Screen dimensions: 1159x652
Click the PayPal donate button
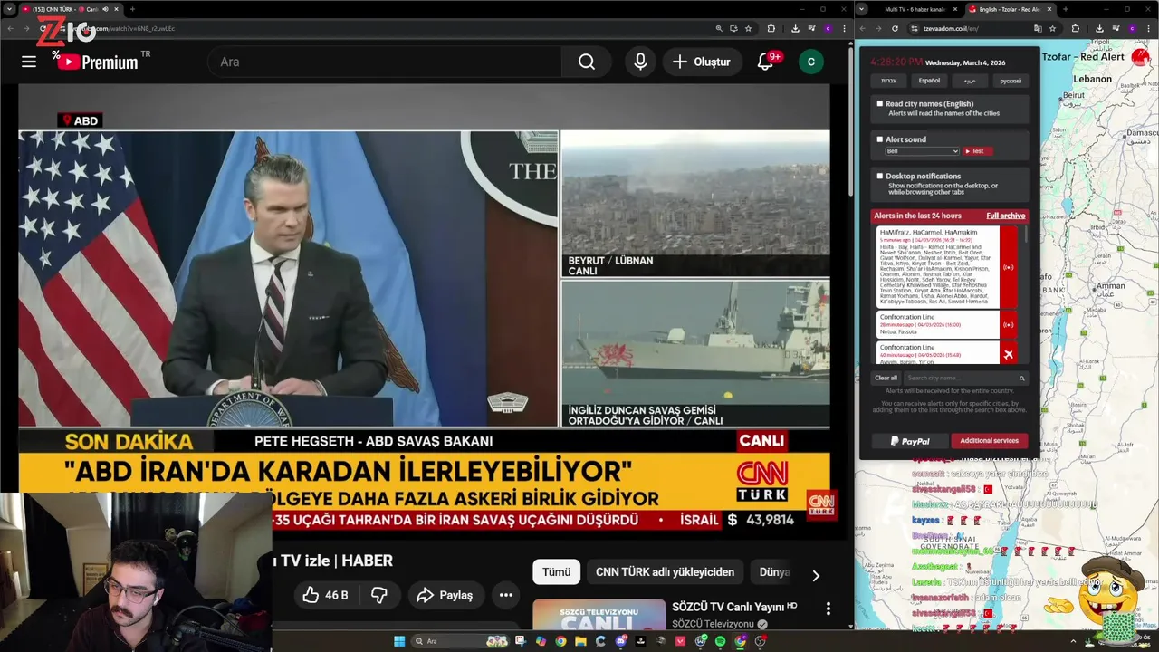(910, 441)
